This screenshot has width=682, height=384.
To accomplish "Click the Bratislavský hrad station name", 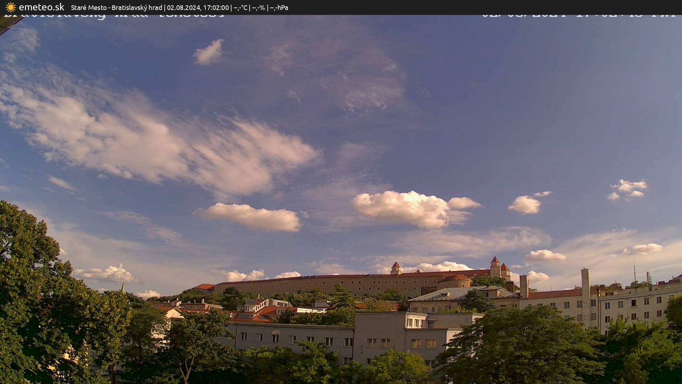I will tap(137, 7).
